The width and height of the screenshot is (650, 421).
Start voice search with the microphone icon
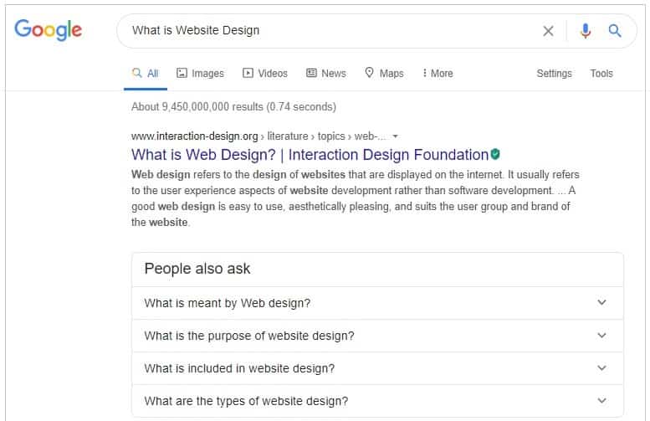coord(586,31)
